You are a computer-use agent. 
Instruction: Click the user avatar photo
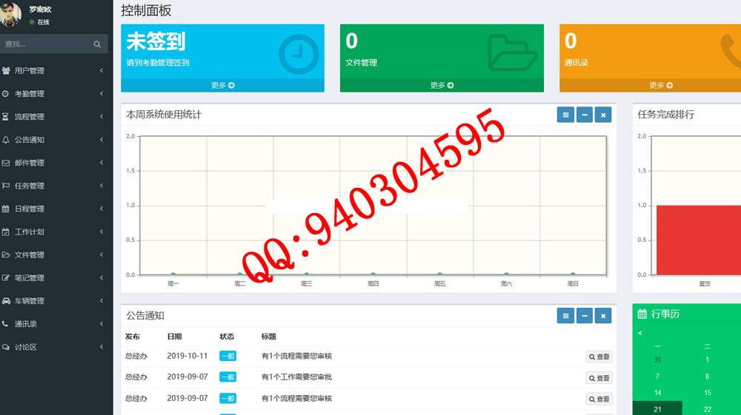click(12, 14)
